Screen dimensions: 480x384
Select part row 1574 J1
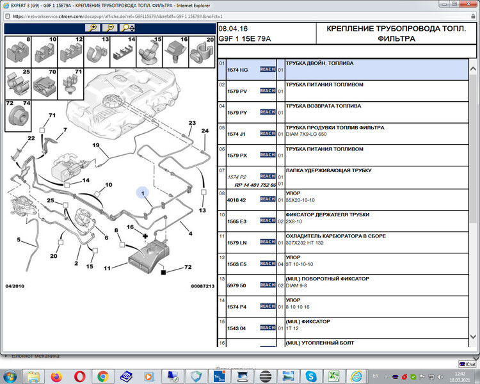(x=346, y=131)
